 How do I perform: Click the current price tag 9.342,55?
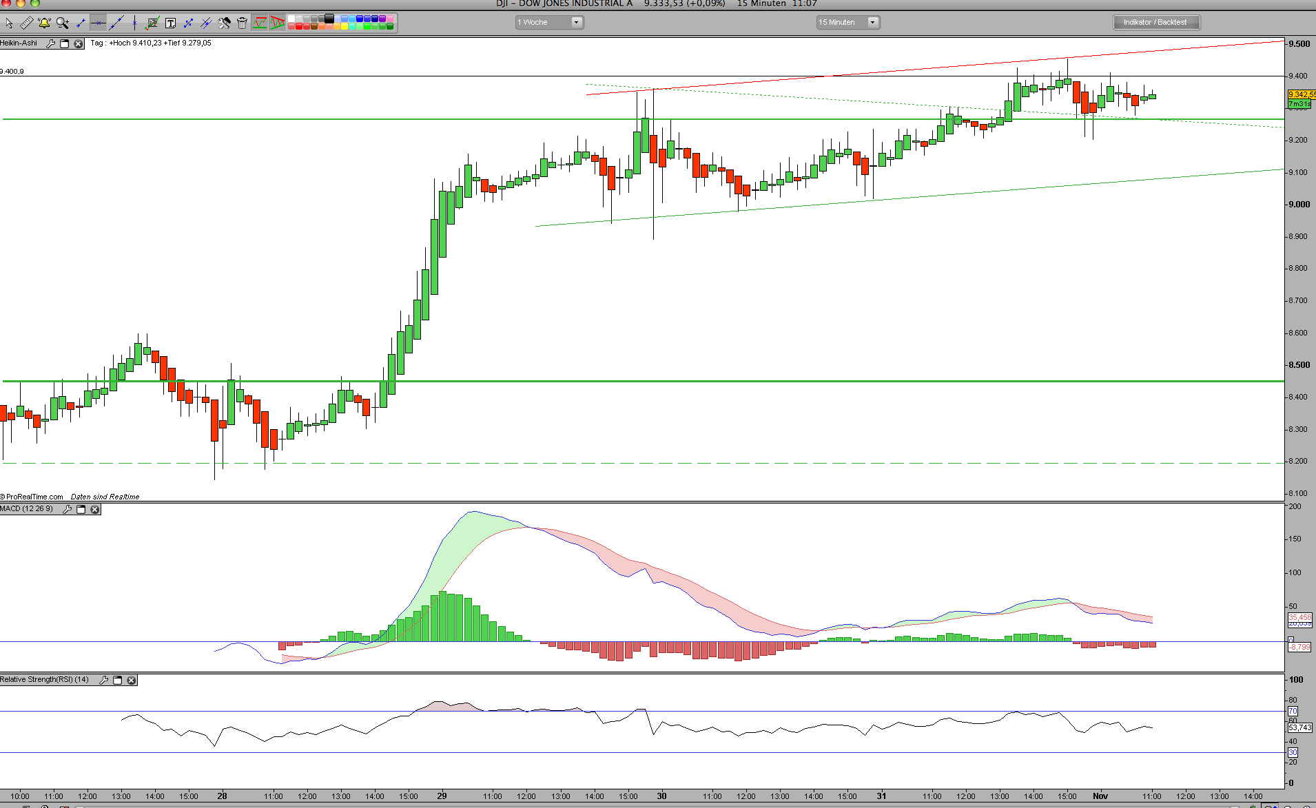tap(1301, 94)
